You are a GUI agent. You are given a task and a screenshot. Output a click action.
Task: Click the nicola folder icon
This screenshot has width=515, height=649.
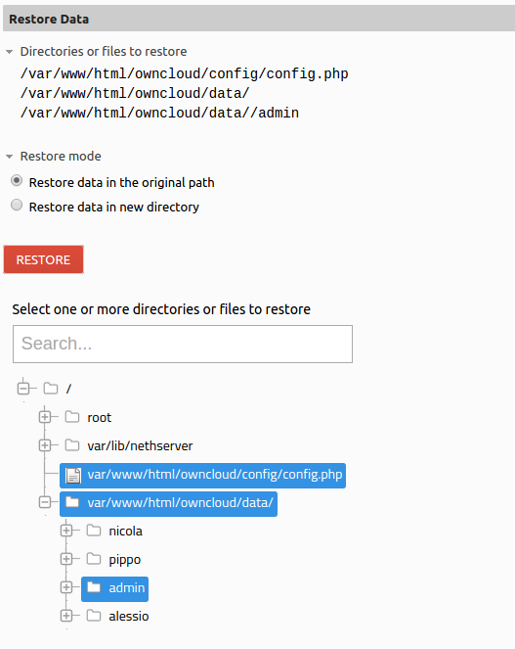point(94,531)
